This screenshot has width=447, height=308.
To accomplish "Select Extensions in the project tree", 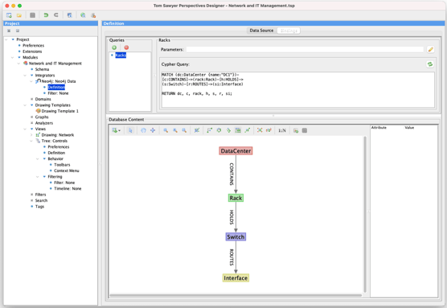I will (32, 51).
